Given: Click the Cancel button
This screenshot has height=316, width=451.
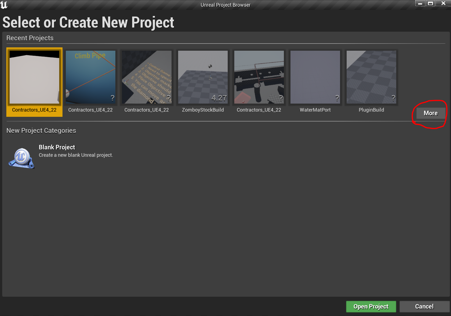Looking at the screenshot, I should (424, 307).
